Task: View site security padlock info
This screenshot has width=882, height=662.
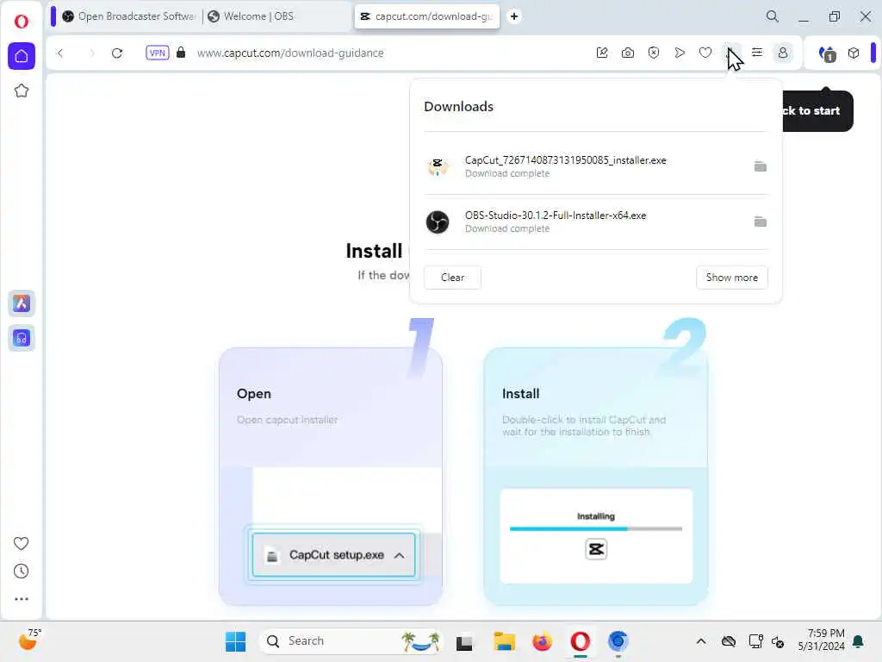Action: (x=181, y=53)
